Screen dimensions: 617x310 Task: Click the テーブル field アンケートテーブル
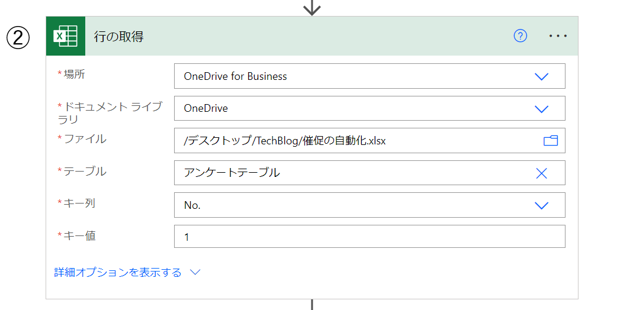369,173
